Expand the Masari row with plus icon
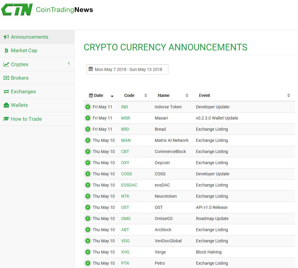Viewport: 298px width, 268px height. (88, 118)
